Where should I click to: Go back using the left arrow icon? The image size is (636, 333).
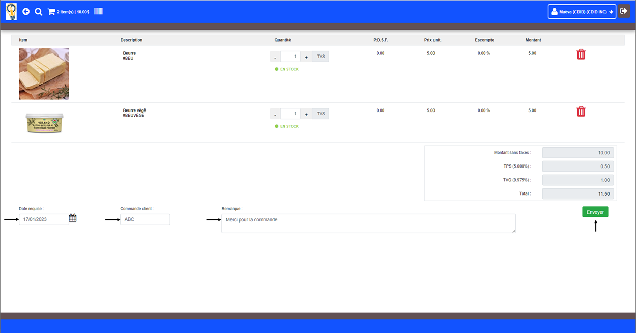click(26, 11)
